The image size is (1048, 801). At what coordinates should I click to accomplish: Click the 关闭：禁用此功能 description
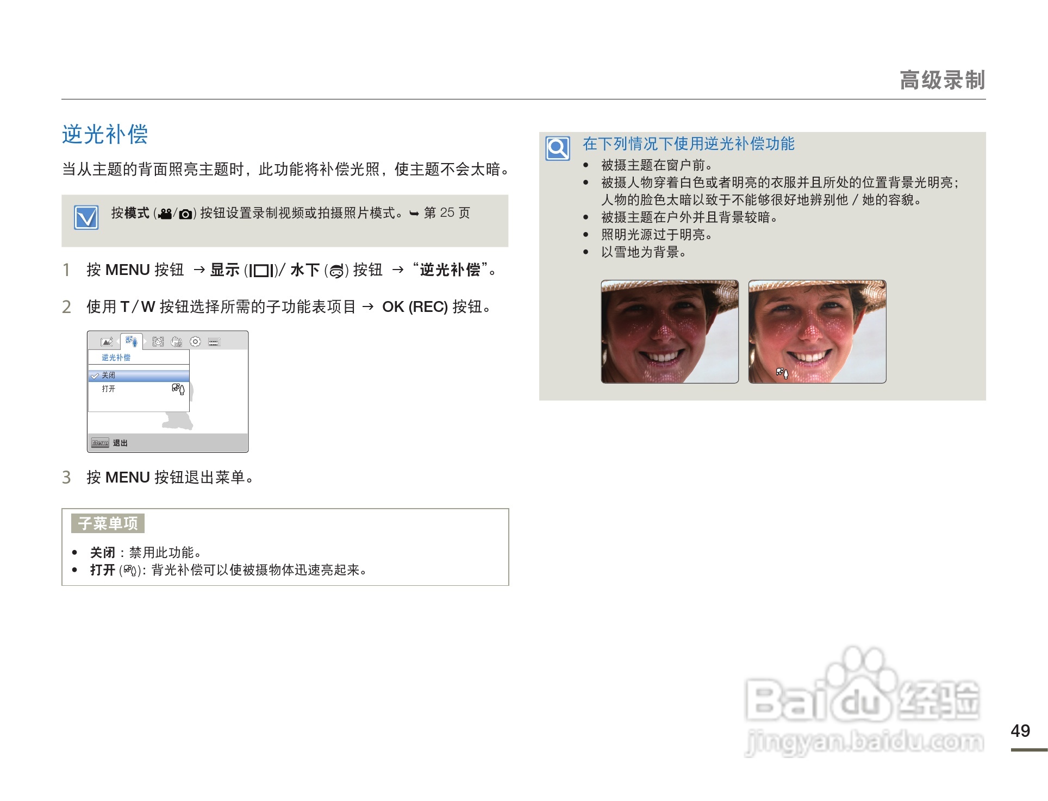(x=146, y=553)
